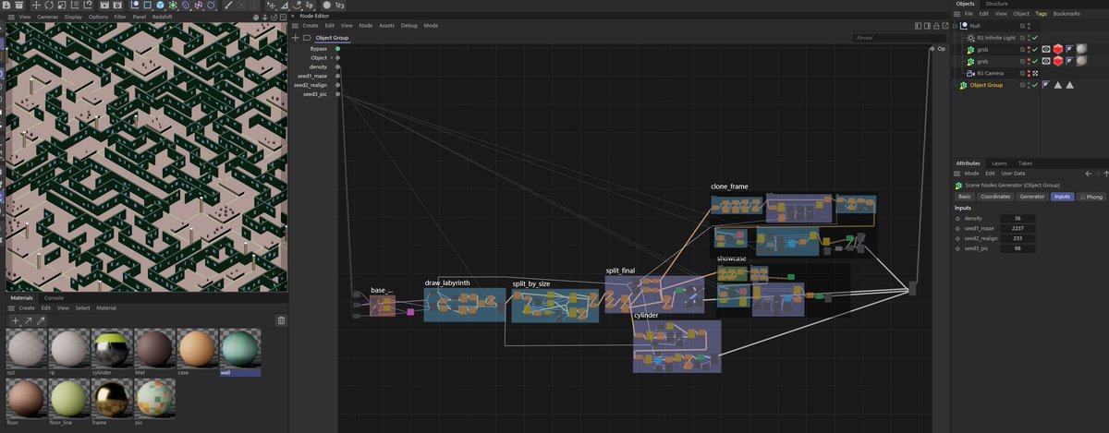1109x433 pixels.
Task: Open the Bookmarks menu in Objects panel
Action: pyautogui.click(x=1066, y=14)
